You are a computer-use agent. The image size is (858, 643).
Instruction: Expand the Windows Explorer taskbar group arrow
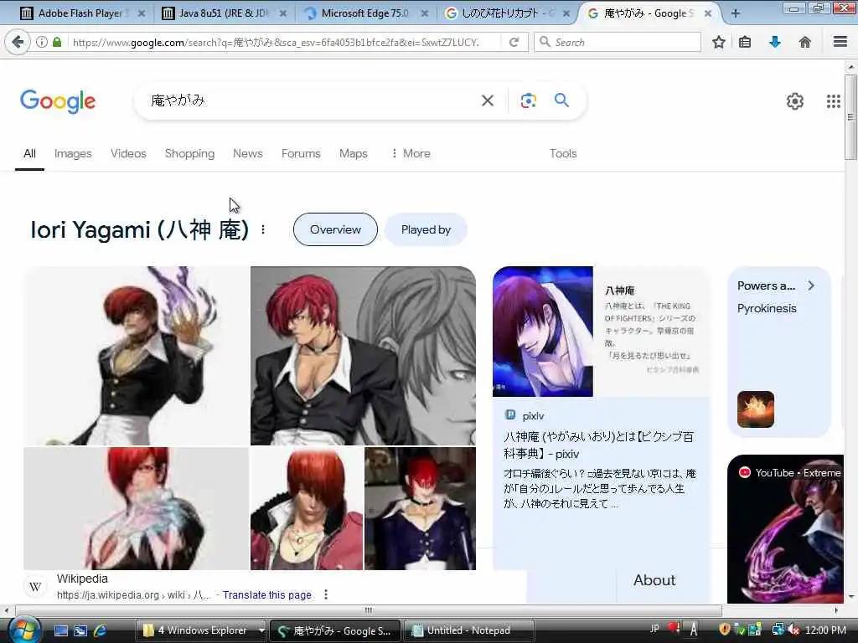[x=261, y=630]
